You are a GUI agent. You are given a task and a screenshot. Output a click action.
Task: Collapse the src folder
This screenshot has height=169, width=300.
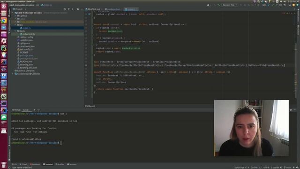click(x=15, y=25)
